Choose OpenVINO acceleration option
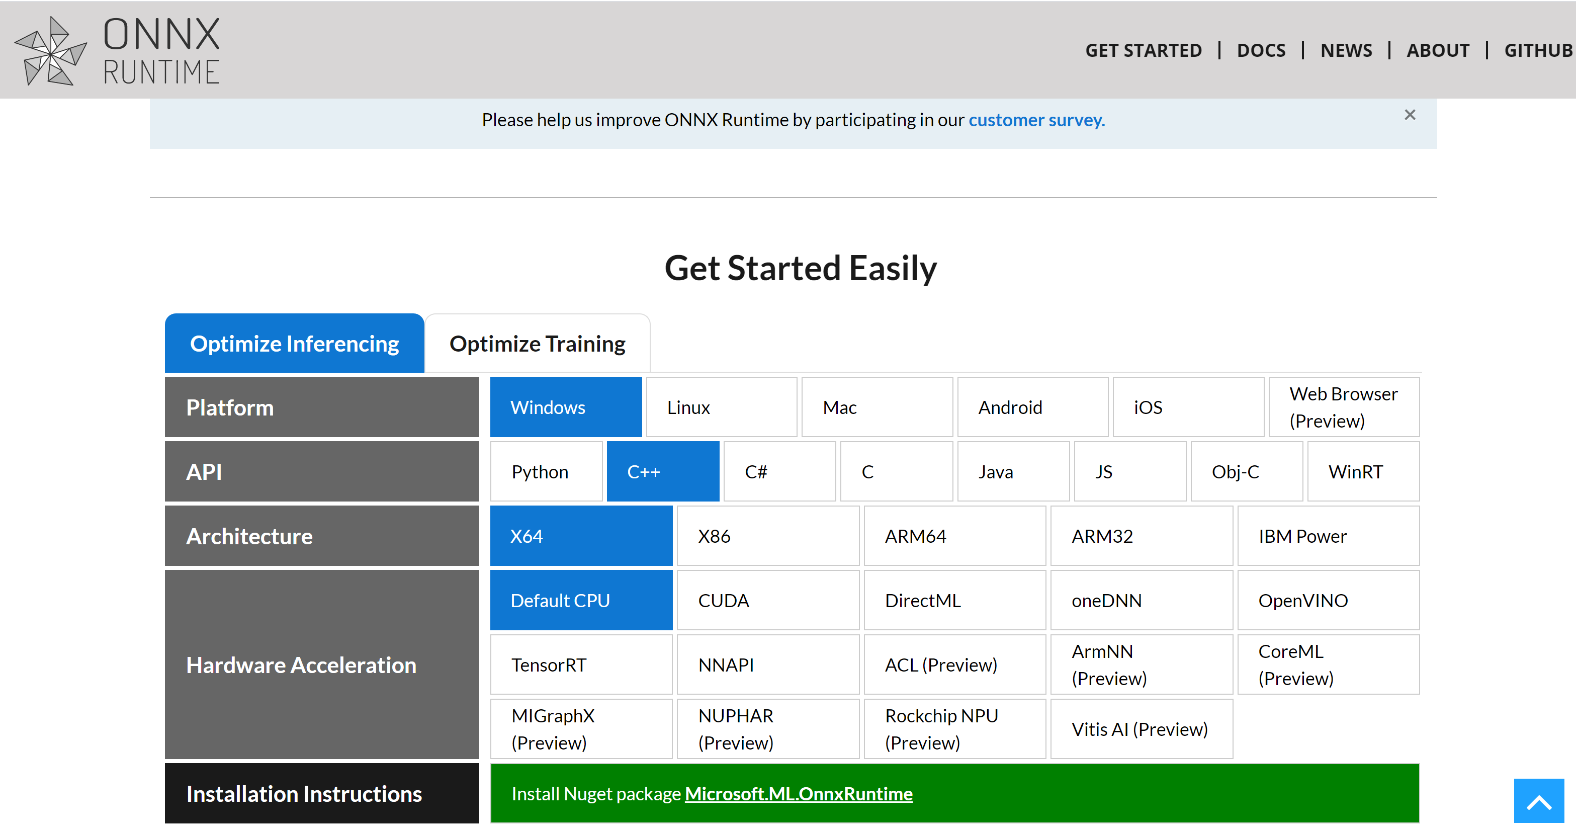This screenshot has height=831, width=1576. point(1328,600)
